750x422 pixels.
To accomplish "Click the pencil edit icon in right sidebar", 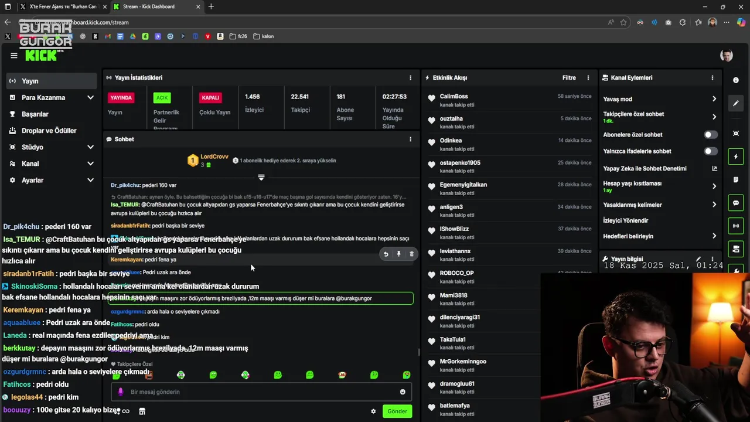I will pyautogui.click(x=736, y=103).
